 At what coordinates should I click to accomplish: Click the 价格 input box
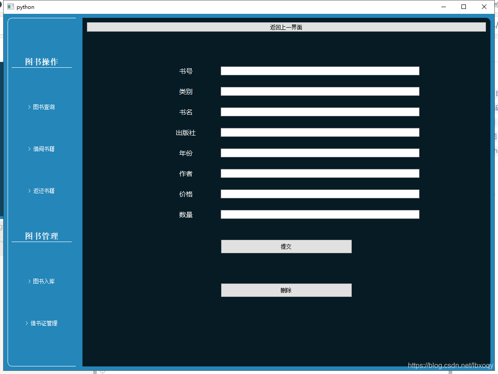(320, 194)
